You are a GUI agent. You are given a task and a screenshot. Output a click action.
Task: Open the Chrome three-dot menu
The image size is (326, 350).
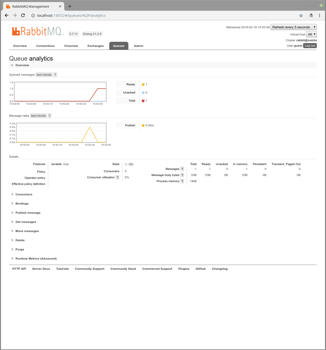tap(319, 16)
